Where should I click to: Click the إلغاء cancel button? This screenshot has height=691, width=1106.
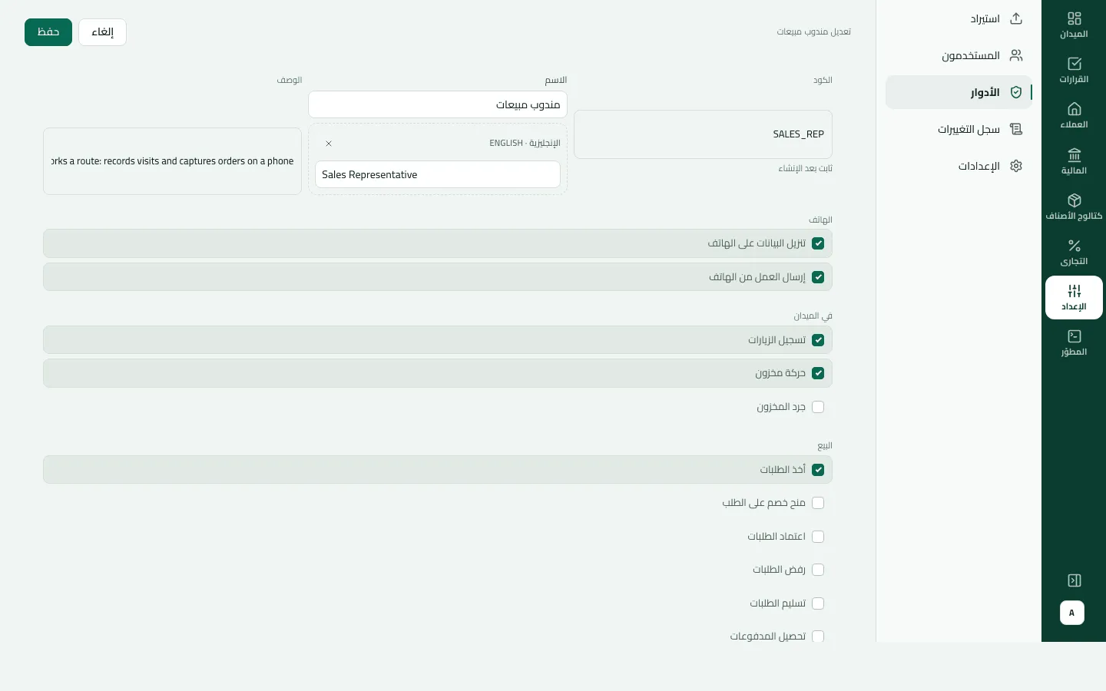[102, 32]
